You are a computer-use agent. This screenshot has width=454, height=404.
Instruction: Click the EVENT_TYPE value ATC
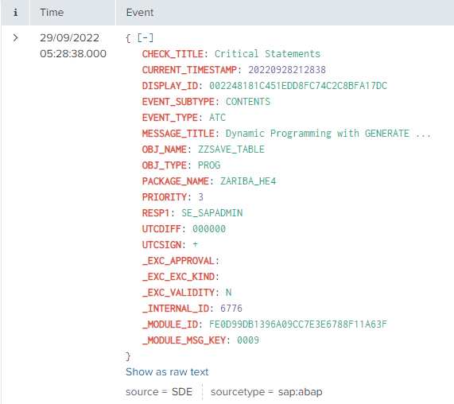[x=217, y=118]
